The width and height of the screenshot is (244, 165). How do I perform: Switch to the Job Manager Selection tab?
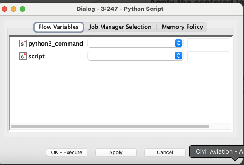click(x=120, y=27)
